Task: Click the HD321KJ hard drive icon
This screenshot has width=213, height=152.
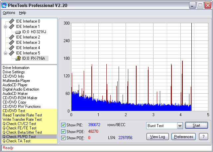Action: (x=18, y=32)
